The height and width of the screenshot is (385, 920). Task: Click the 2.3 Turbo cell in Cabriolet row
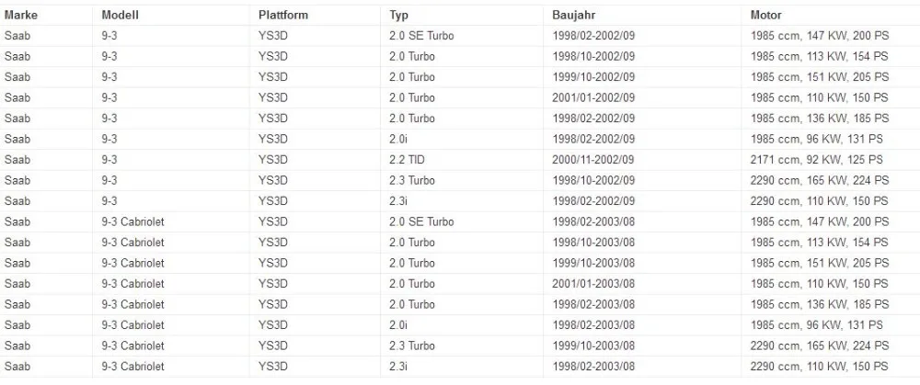pos(412,345)
